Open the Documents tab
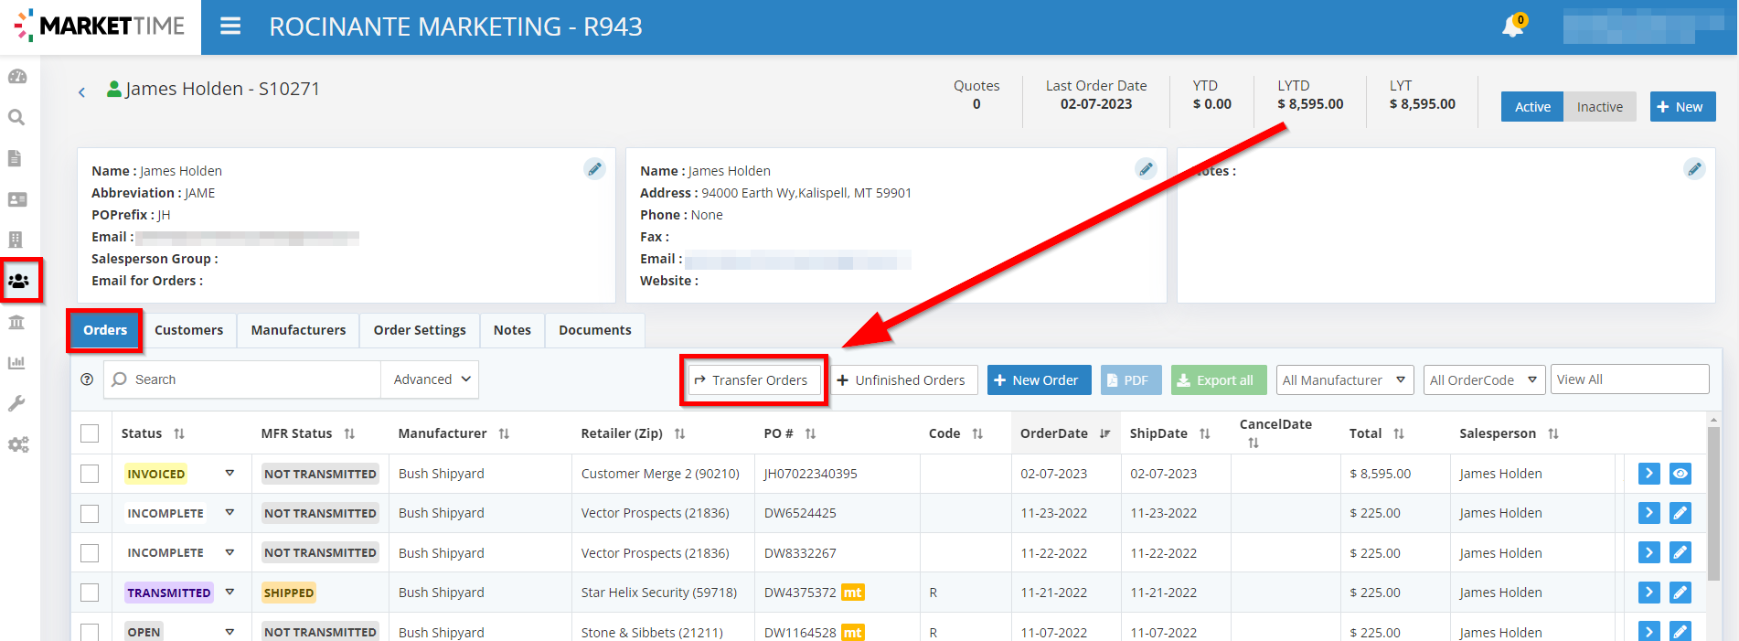This screenshot has width=1739, height=641. 595,330
